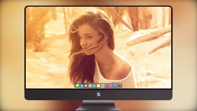Image resolution: width=197 pixels, height=111 pixels.
Task: Open the blue App Store icon
Action: (x=115, y=85)
